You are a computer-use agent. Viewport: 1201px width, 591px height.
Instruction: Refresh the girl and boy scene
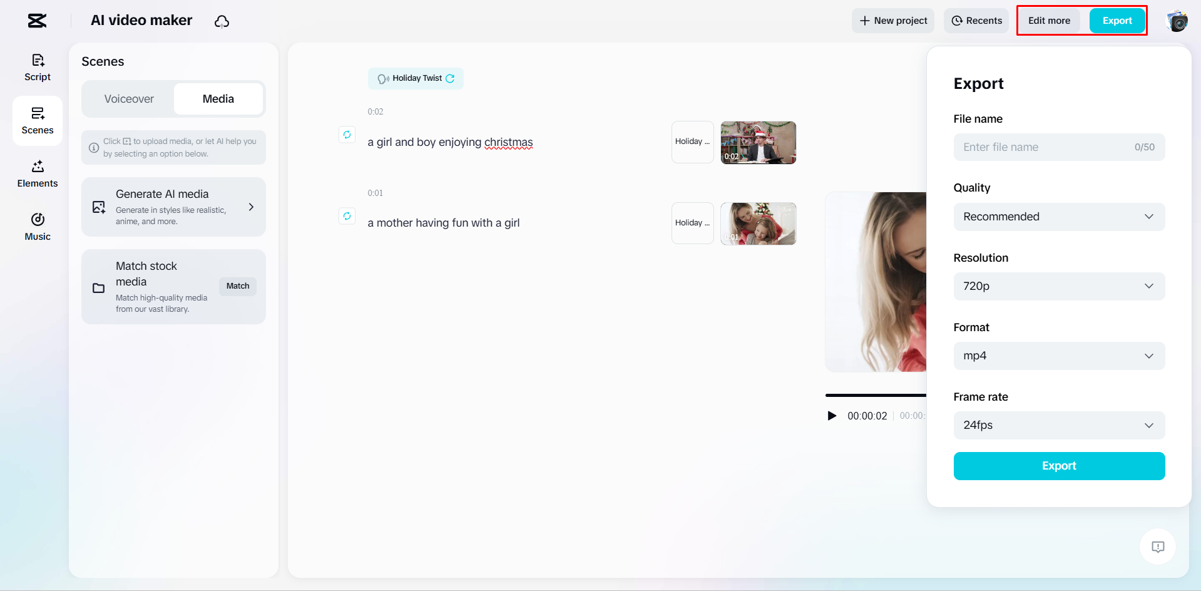(x=347, y=135)
